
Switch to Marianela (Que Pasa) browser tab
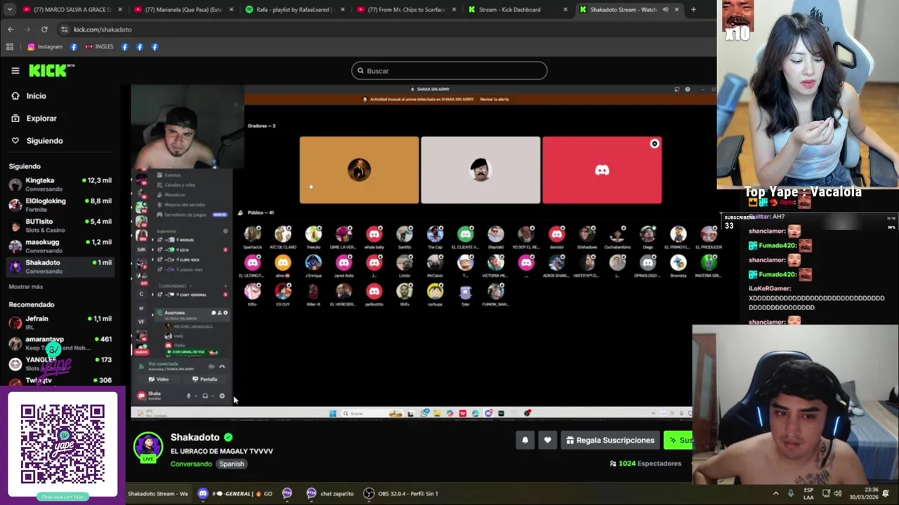point(179,10)
